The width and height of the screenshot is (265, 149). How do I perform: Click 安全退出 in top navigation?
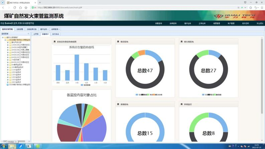click(x=260, y=24)
